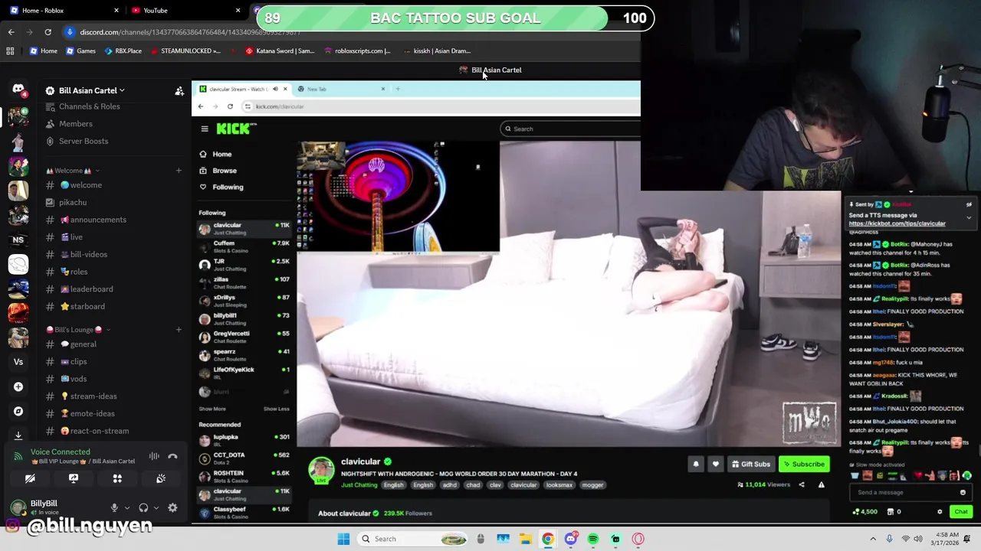This screenshot has height=551, width=981.
Task: Mute the clavicular Stream tab audio
Action: click(275, 89)
